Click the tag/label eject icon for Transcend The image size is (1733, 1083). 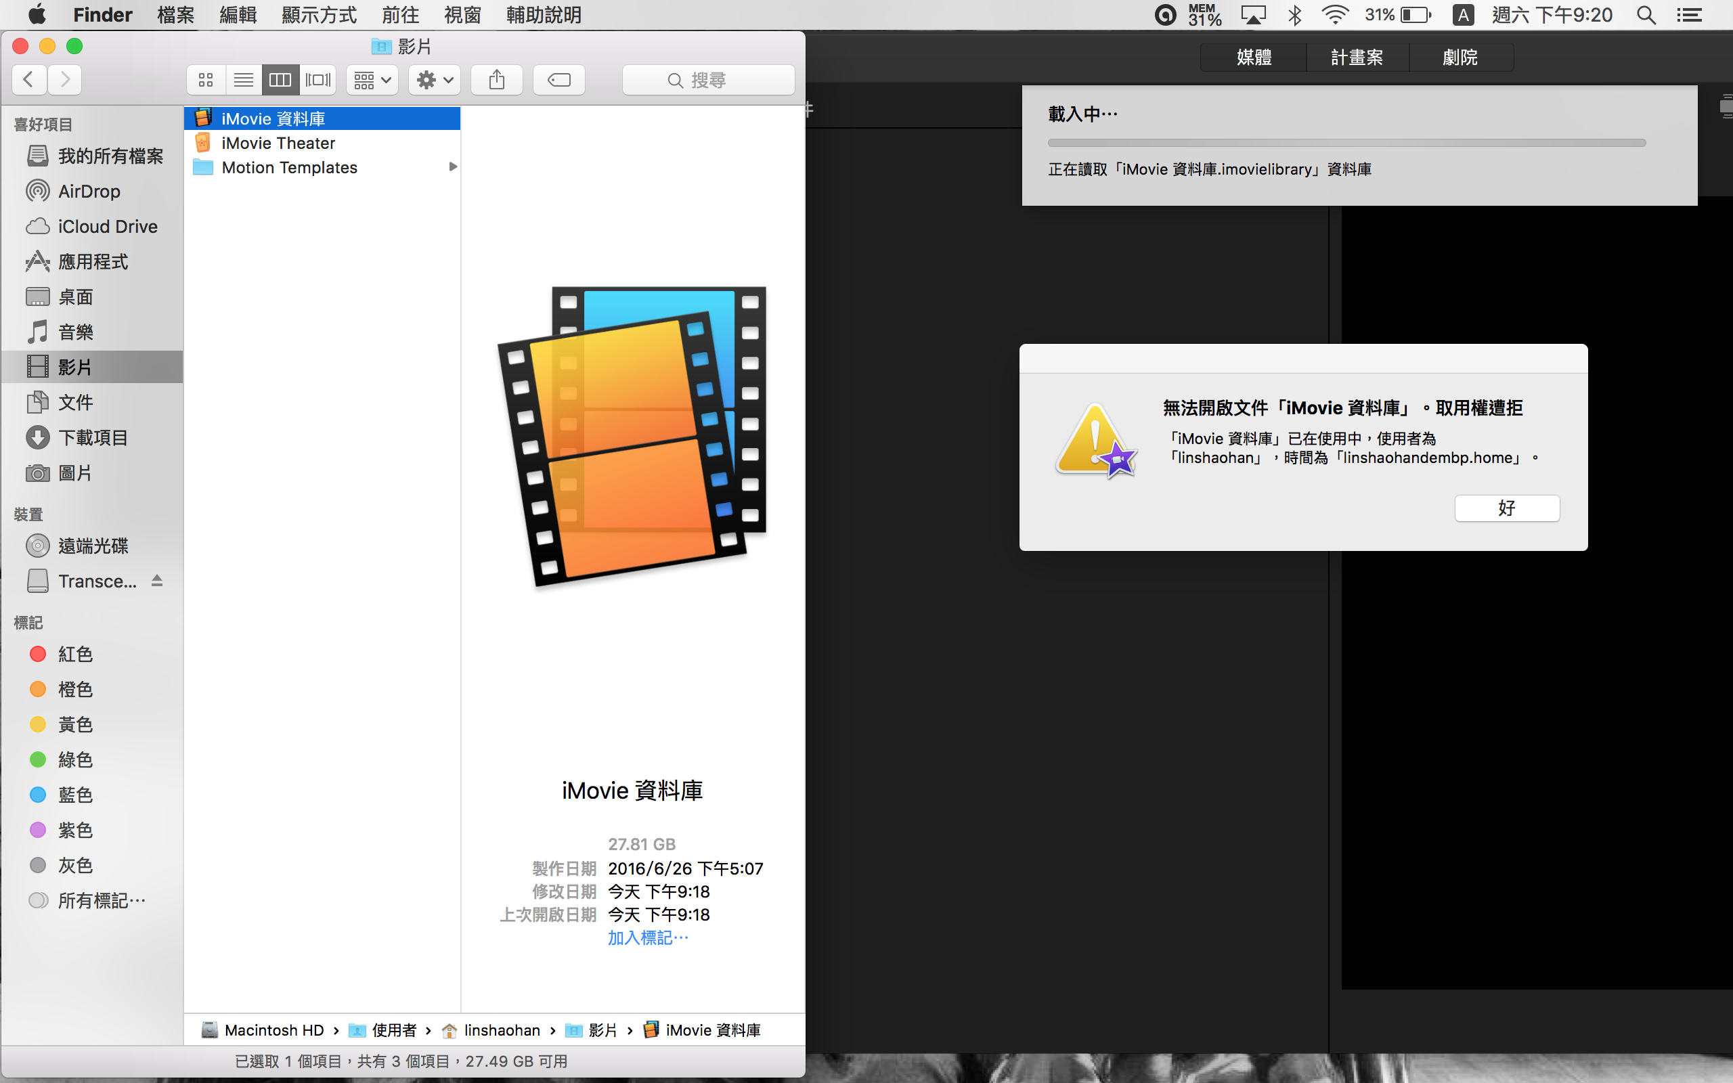[x=157, y=580]
